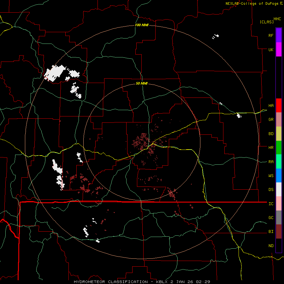Click the RF purple legend swatch
Viewport: 284px width, 284px height.
click(279, 35)
